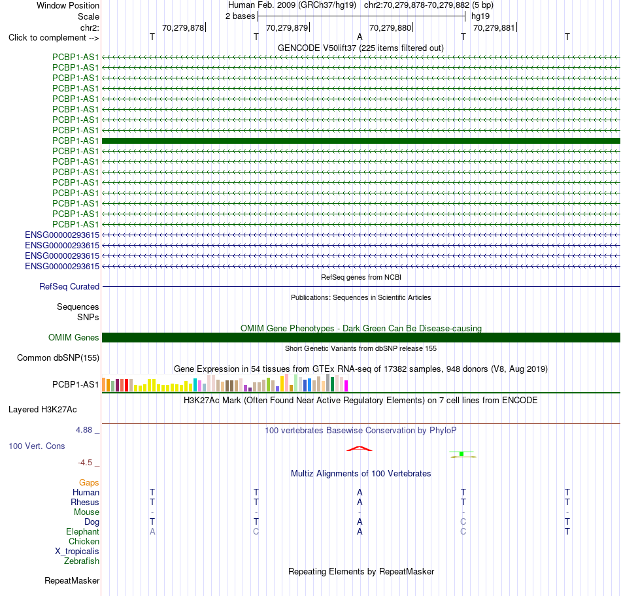621x596 pixels.
Task: Select the 'Human' alignment row label
Action: click(x=86, y=492)
